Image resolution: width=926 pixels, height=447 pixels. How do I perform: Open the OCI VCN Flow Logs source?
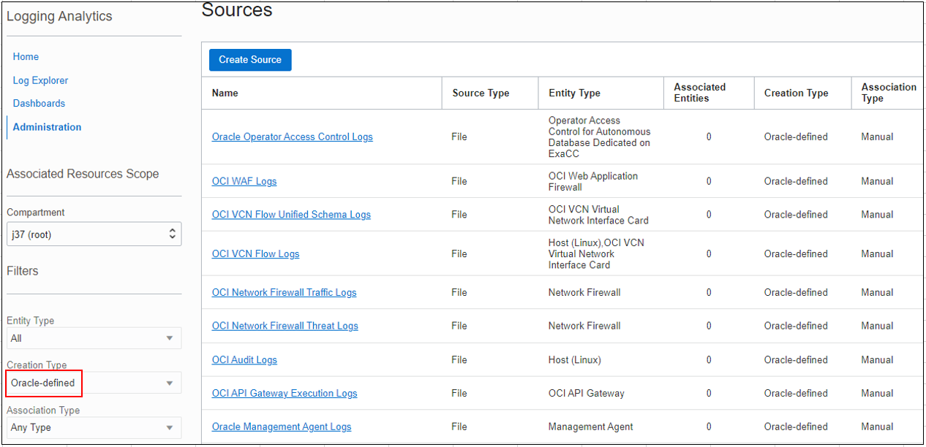click(256, 254)
